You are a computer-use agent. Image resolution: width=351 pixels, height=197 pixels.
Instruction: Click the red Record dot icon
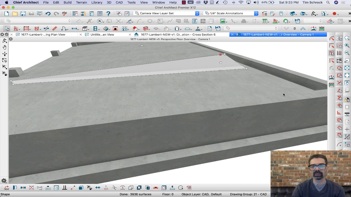334,14
